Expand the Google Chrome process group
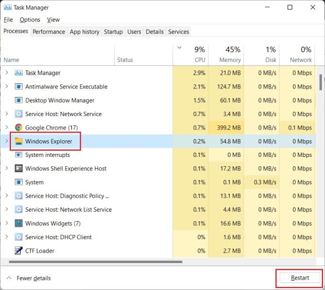The width and height of the screenshot is (325, 290). (7, 127)
